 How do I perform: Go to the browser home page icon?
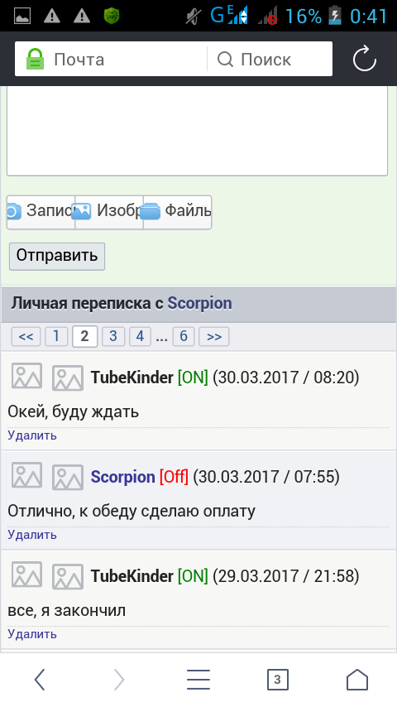coord(357,679)
